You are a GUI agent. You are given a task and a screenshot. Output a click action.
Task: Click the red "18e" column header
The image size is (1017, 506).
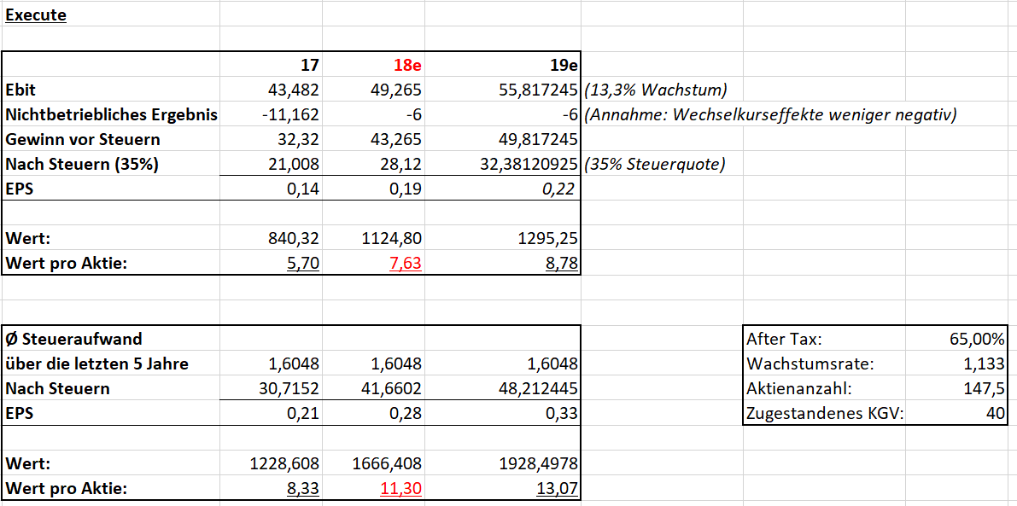(x=408, y=64)
